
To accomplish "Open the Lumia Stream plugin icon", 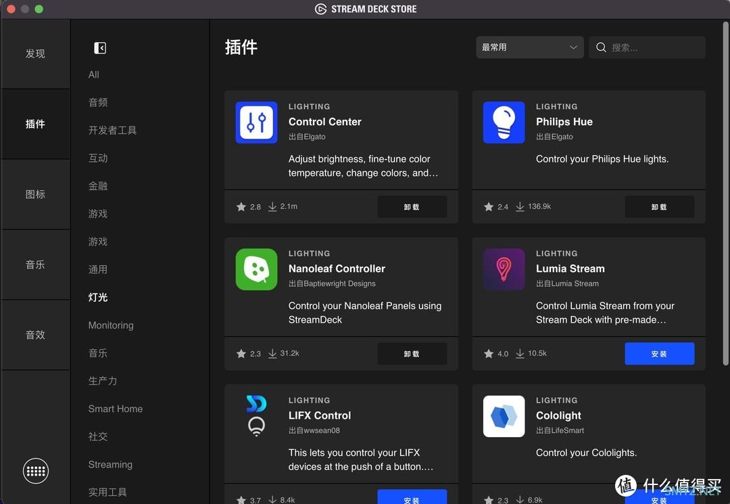I will pyautogui.click(x=504, y=269).
